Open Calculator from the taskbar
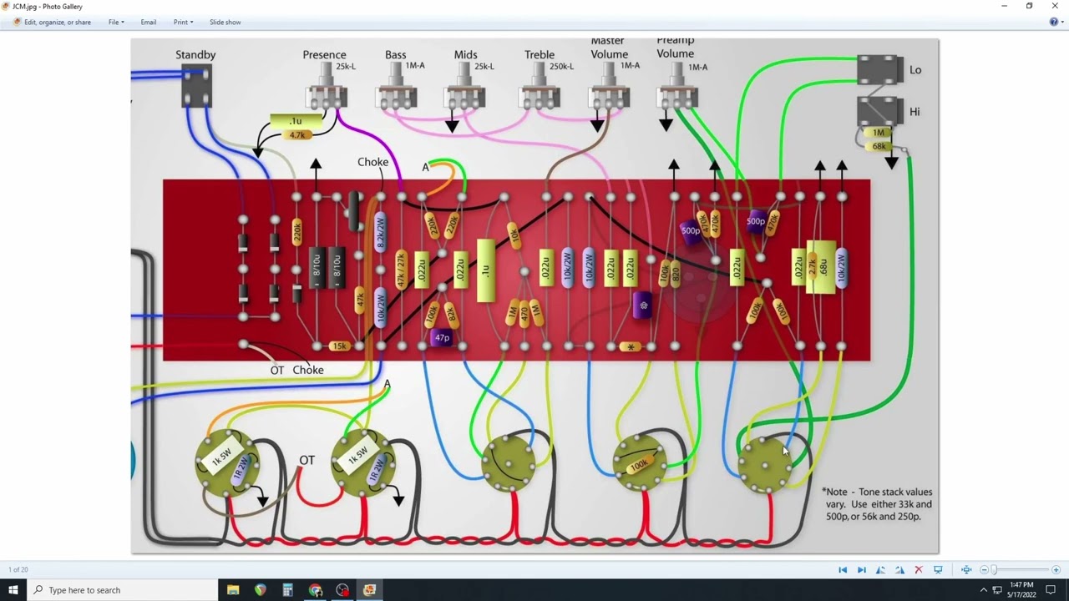1069x601 pixels. click(287, 590)
